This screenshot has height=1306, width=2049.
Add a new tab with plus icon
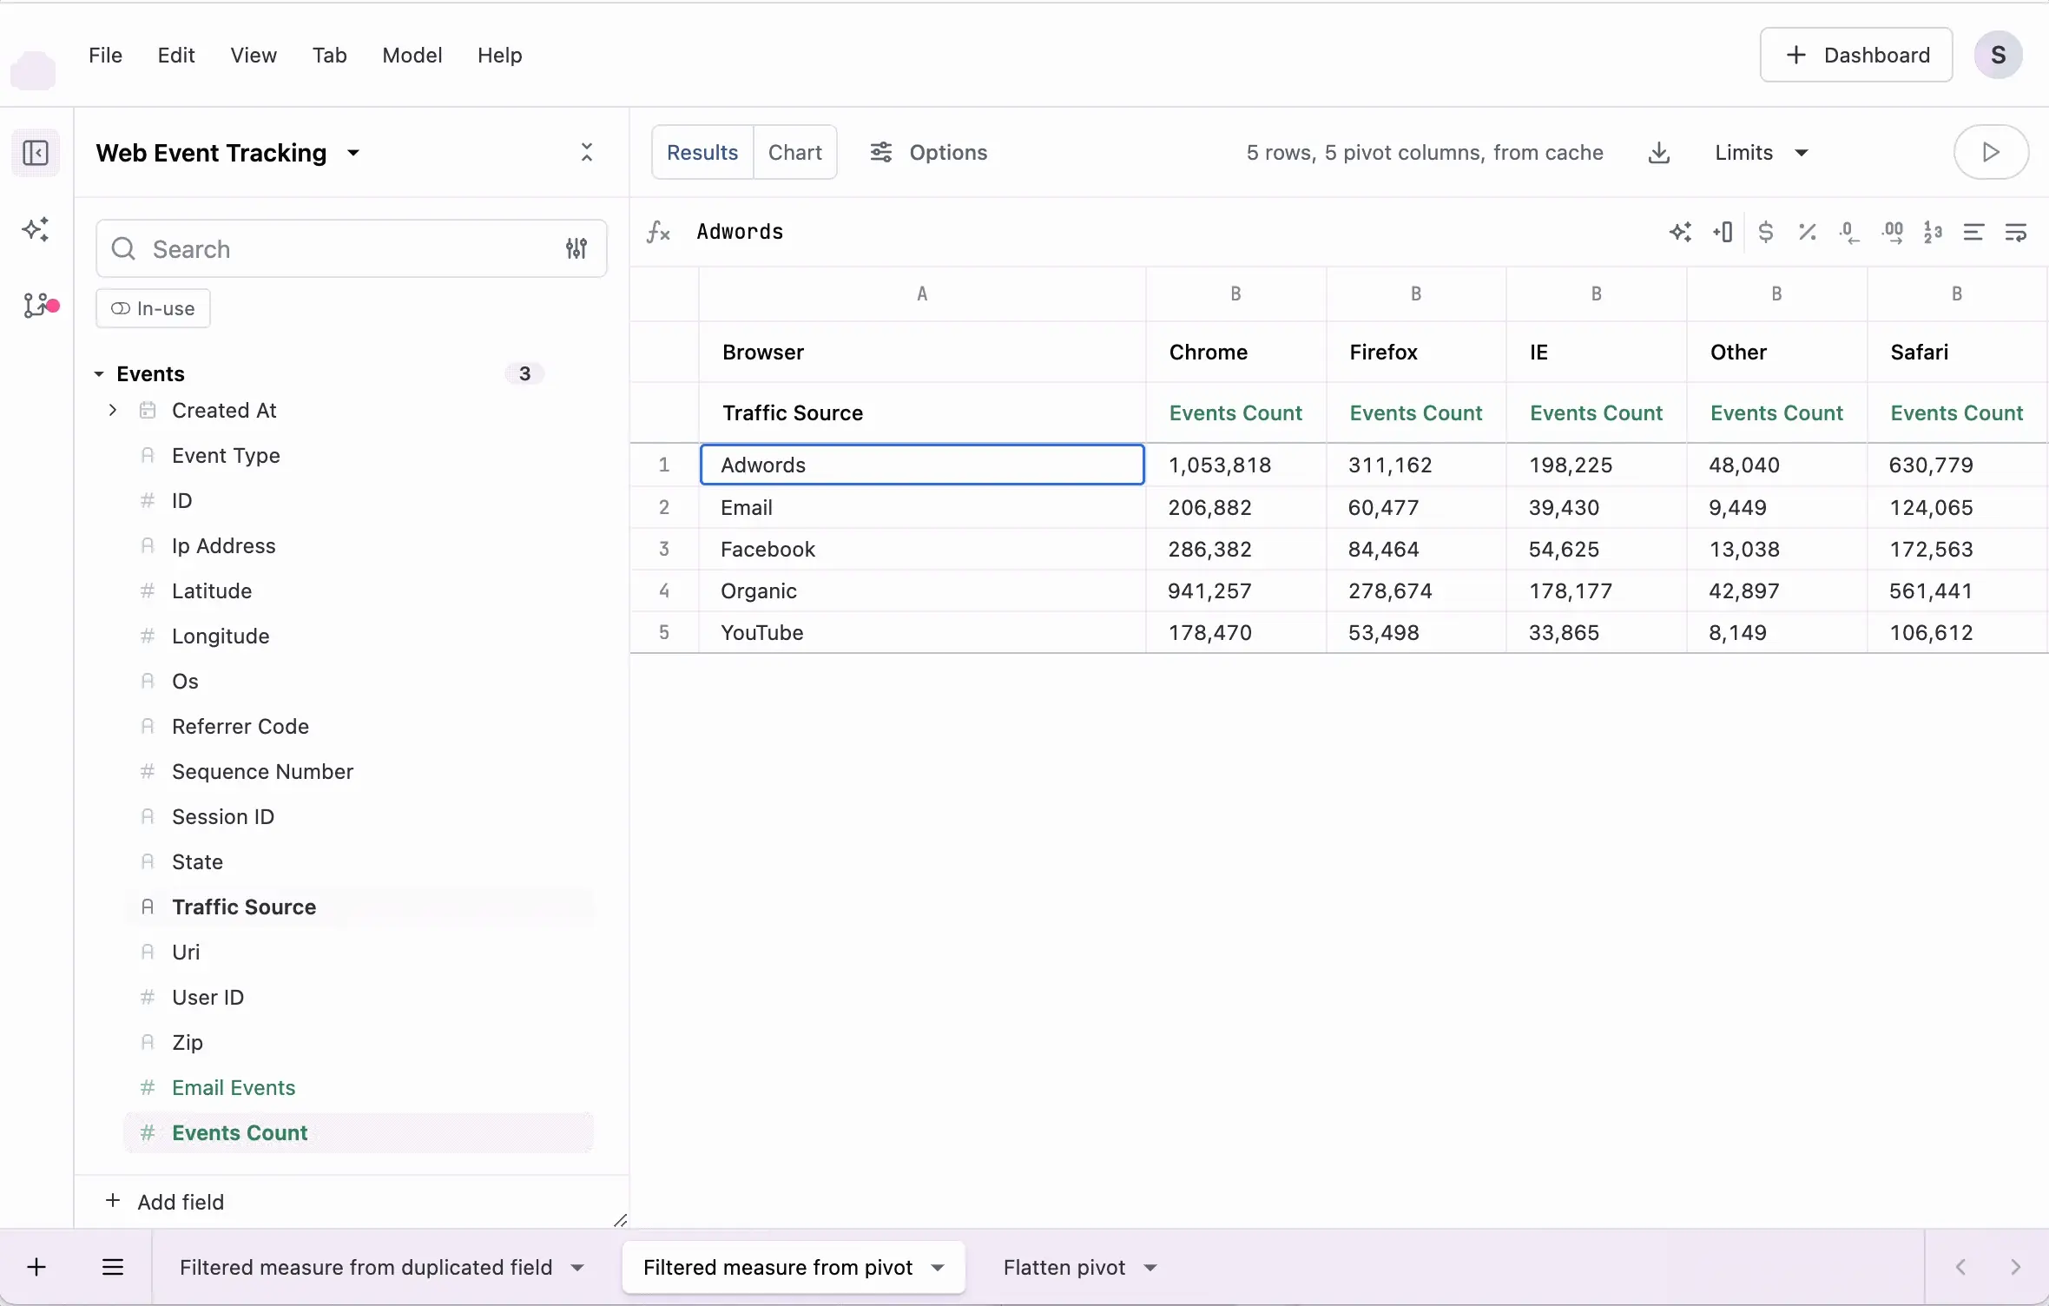point(36,1267)
